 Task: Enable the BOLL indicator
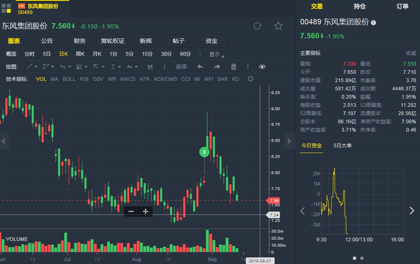(69, 79)
